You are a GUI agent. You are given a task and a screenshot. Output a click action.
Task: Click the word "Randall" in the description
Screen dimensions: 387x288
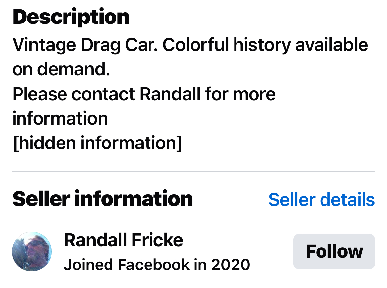pos(170,94)
